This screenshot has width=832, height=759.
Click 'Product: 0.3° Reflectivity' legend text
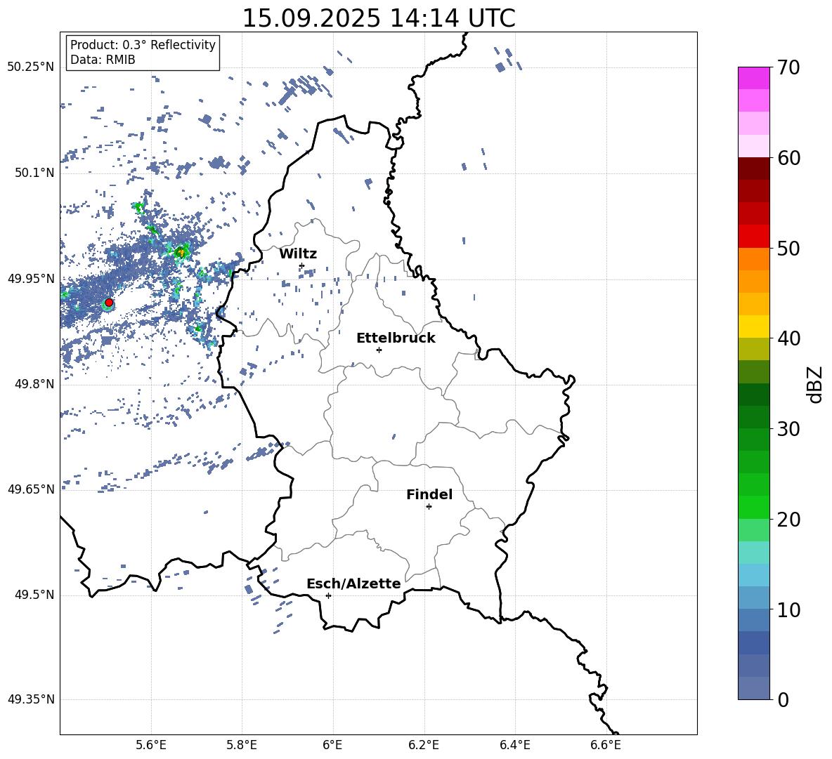[143, 45]
